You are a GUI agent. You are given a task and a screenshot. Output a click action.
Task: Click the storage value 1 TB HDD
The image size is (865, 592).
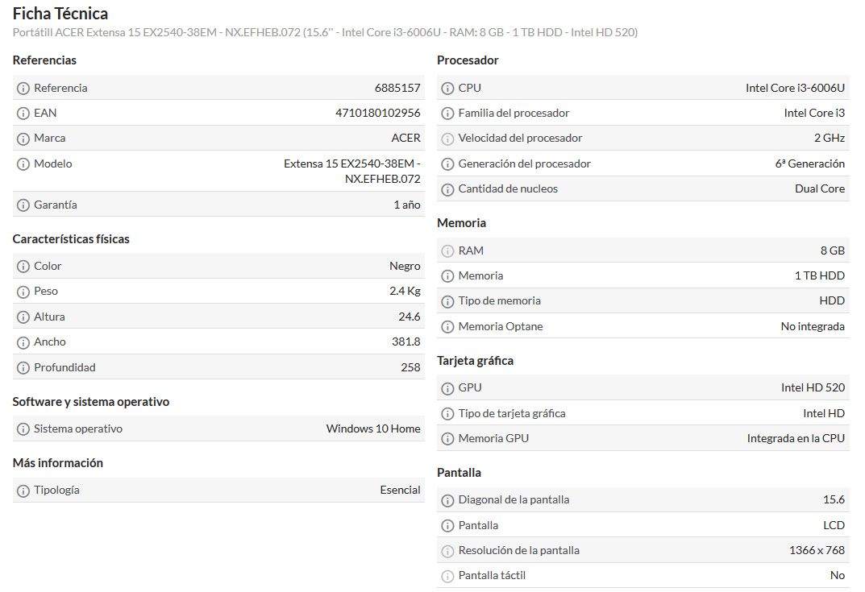[x=820, y=275]
